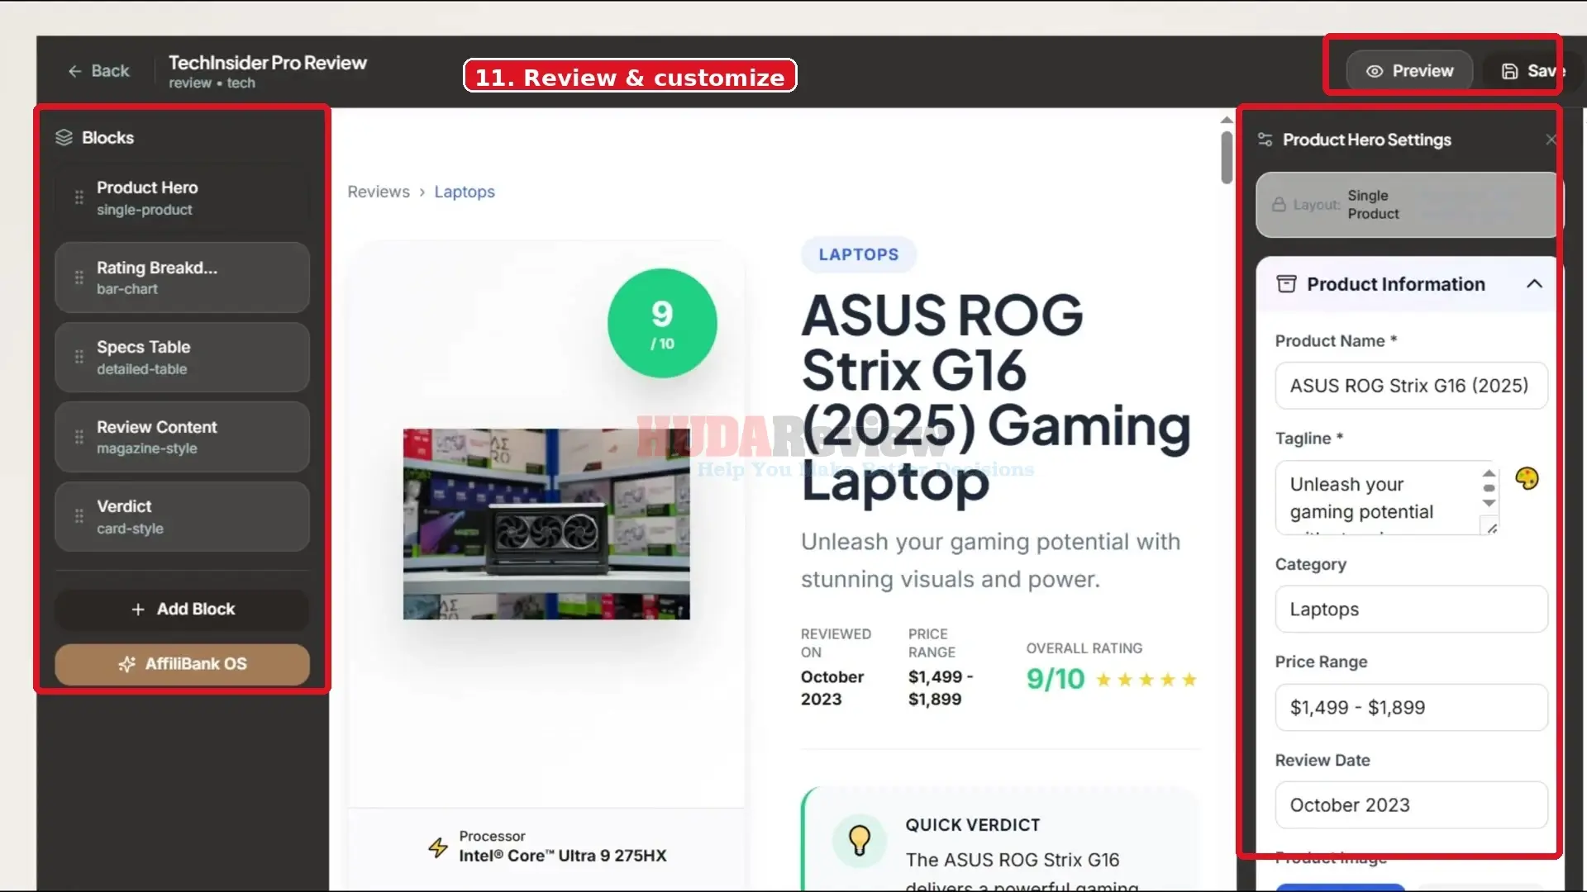Click the Verdict drag handle
The image size is (1587, 892).
[x=79, y=516]
